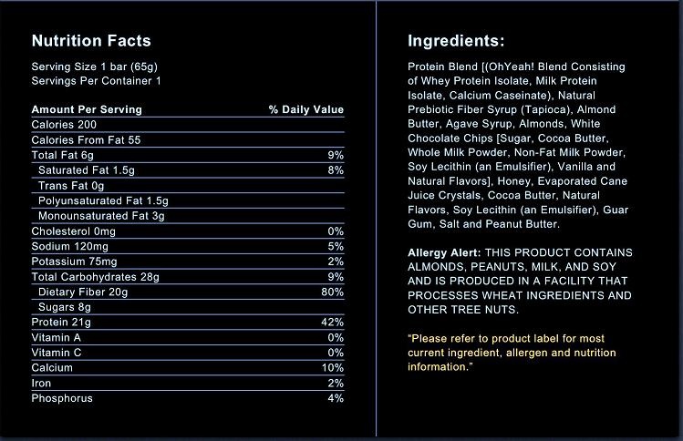Click the Calories From Fat 55 row
This screenshot has height=441, width=683.
[x=188, y=139]
